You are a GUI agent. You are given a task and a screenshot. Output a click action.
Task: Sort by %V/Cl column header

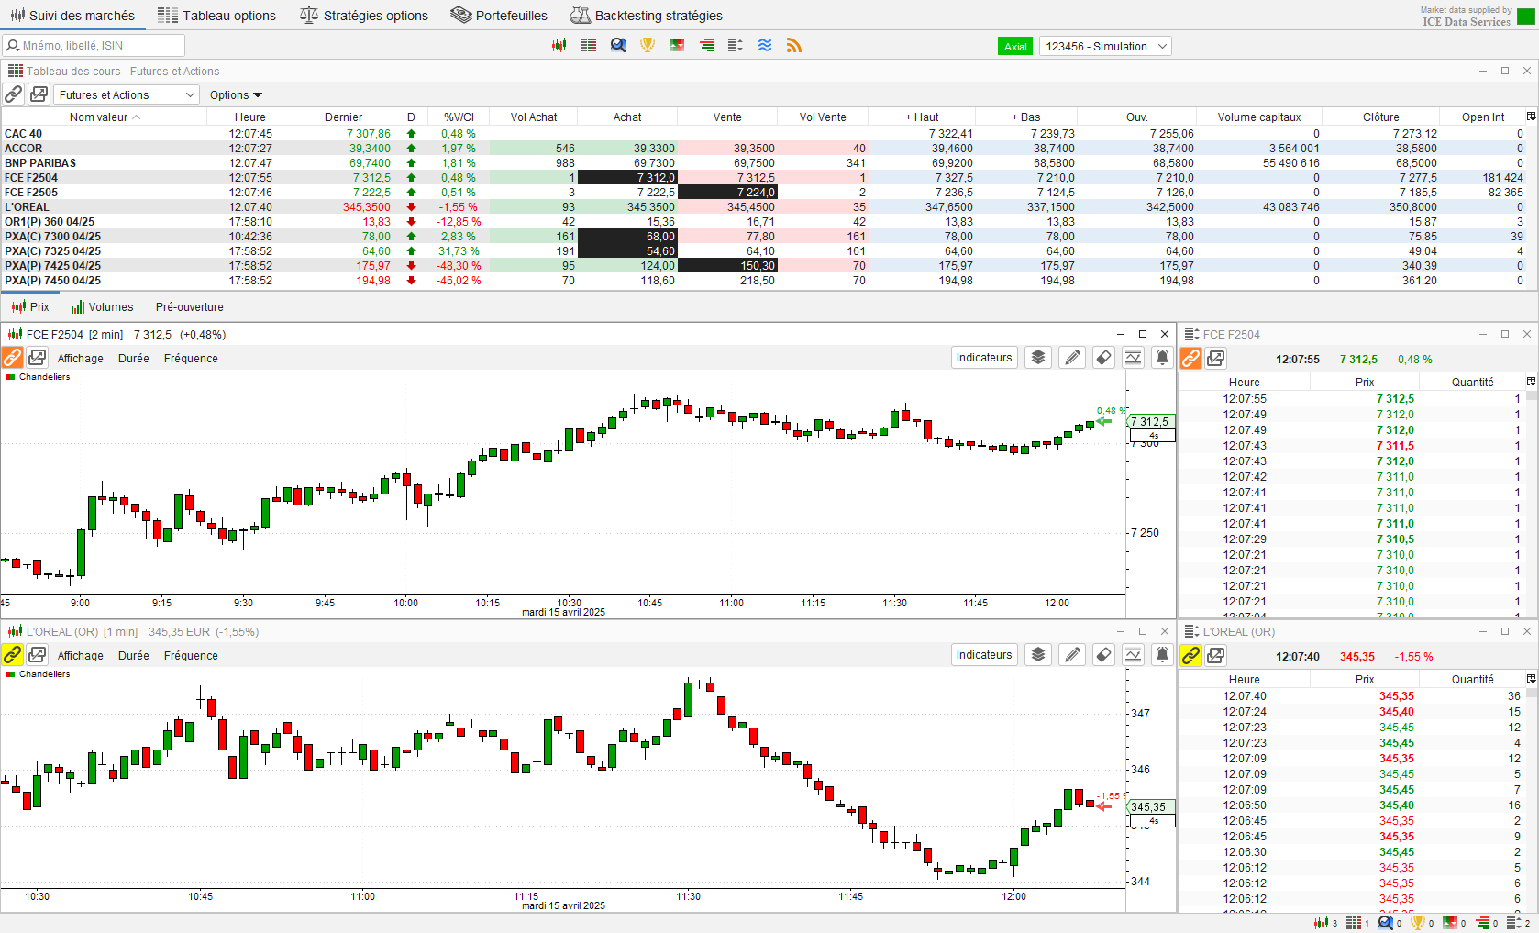click(459, 117)
